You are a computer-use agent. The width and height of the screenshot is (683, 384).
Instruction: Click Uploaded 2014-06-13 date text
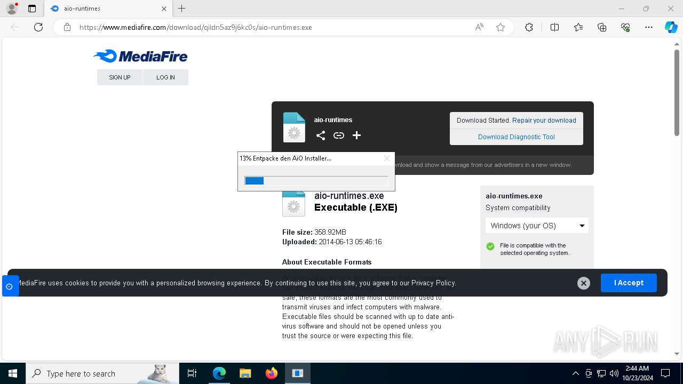332,242
